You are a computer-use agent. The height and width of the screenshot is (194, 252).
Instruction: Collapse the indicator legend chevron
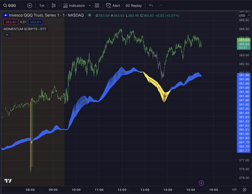(7, 35)
